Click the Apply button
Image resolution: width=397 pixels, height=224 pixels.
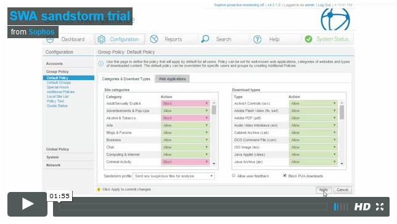pos(324,190)
